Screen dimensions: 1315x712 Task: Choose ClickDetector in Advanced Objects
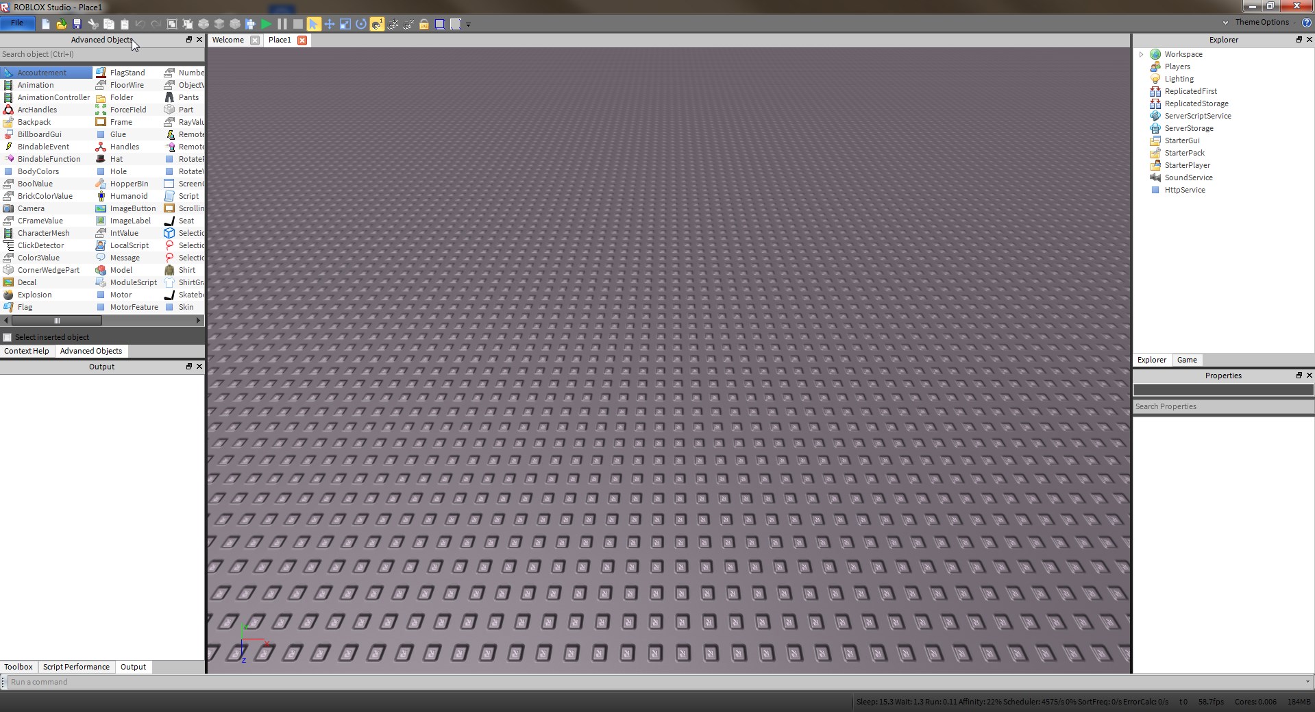pyautogui.click(x=40, y=245)
